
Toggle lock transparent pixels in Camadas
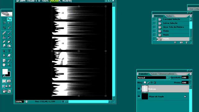145,82
